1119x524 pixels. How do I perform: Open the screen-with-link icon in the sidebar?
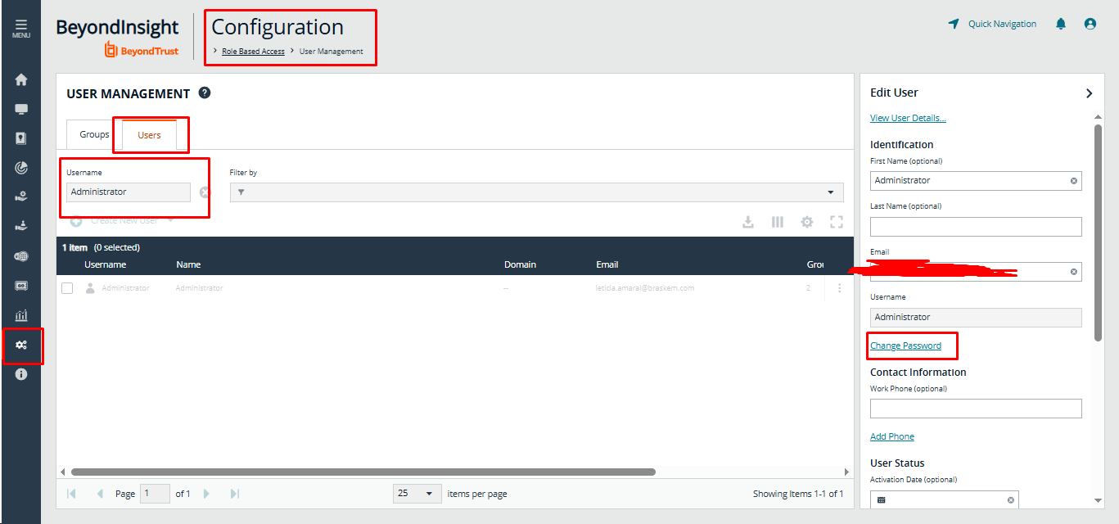coord(21,286)
